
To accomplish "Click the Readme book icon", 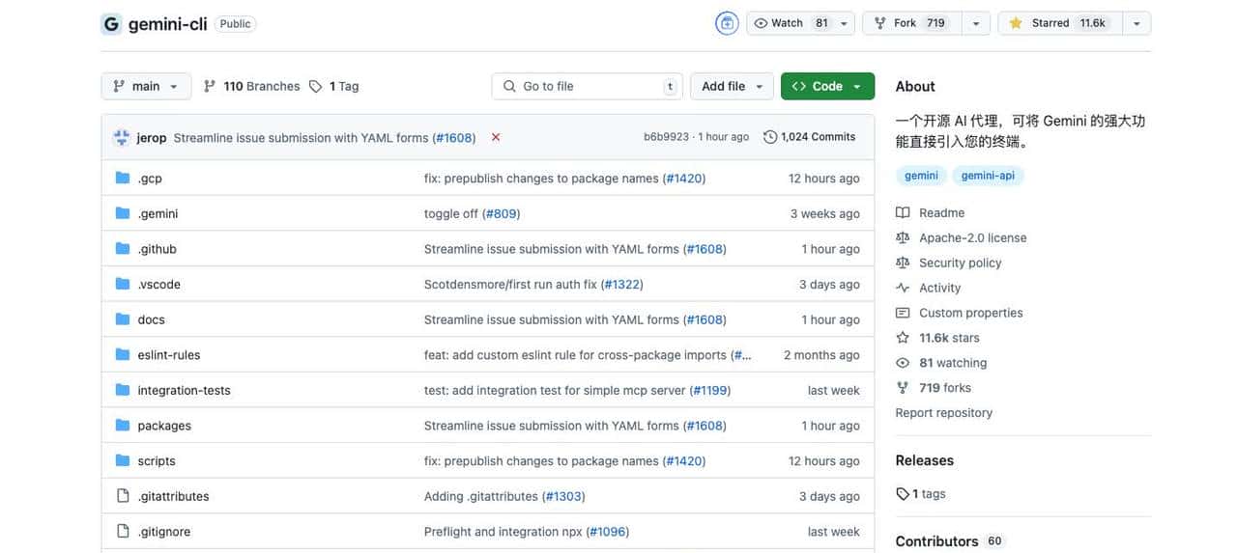I will coord(903,212).
